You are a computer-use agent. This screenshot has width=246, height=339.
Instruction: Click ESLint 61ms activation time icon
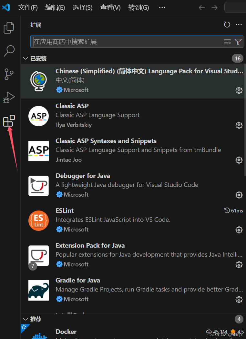[227, 211]
